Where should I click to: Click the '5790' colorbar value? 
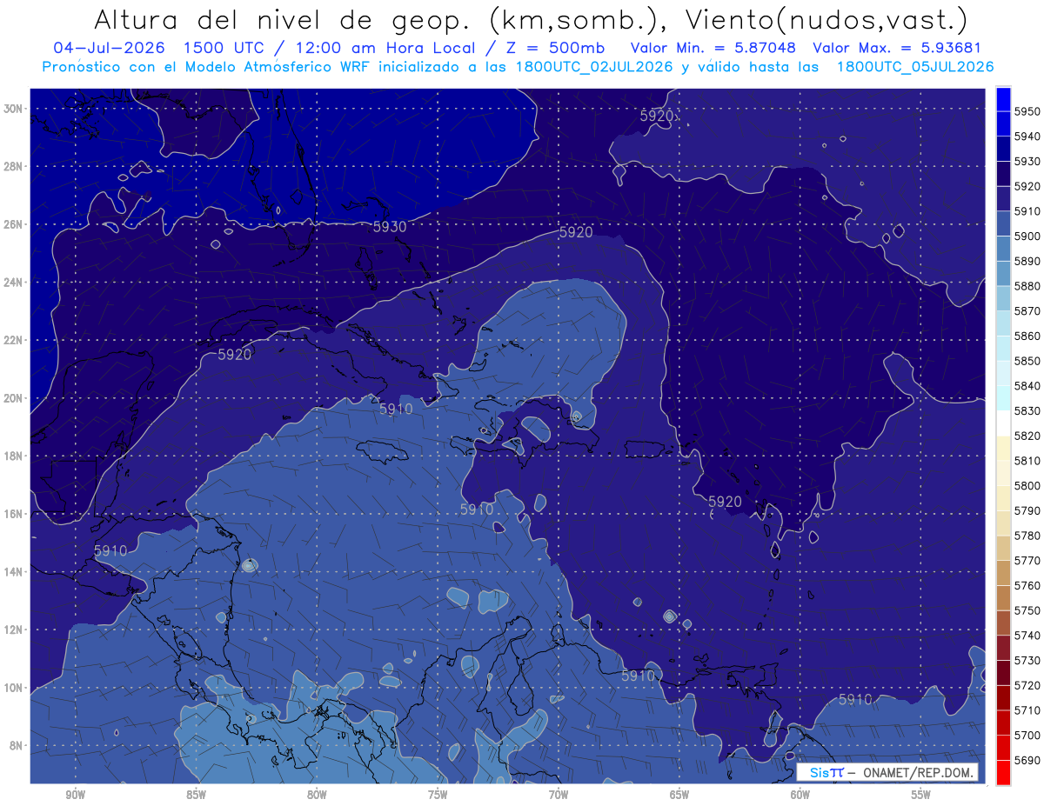tap(1027, 510)
